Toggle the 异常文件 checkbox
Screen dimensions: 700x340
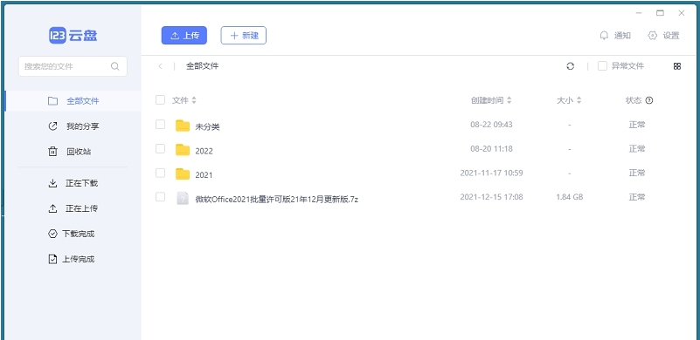pos(602,66)
